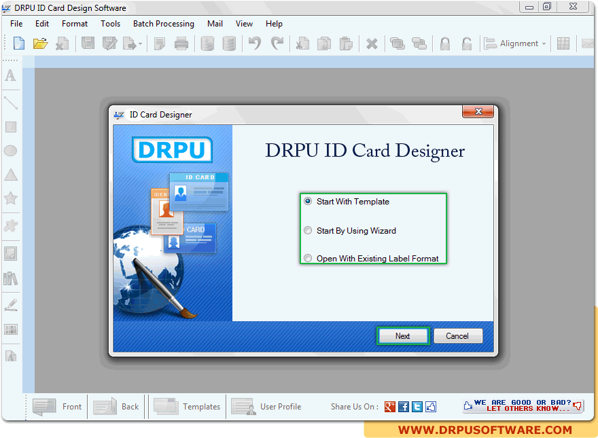
Task: Open the Batch Processing menu
Action: tap(164, 24)
